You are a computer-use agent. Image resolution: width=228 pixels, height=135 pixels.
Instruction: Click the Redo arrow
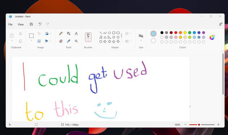click(48, 24)
